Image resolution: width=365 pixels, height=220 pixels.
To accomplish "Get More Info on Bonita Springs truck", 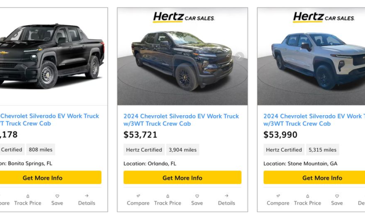I will pos(51,177).
